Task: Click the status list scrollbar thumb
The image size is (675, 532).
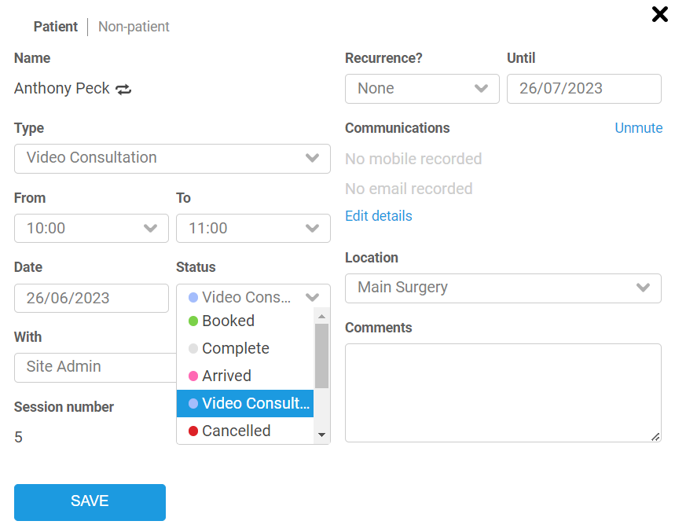Action: 321,355
